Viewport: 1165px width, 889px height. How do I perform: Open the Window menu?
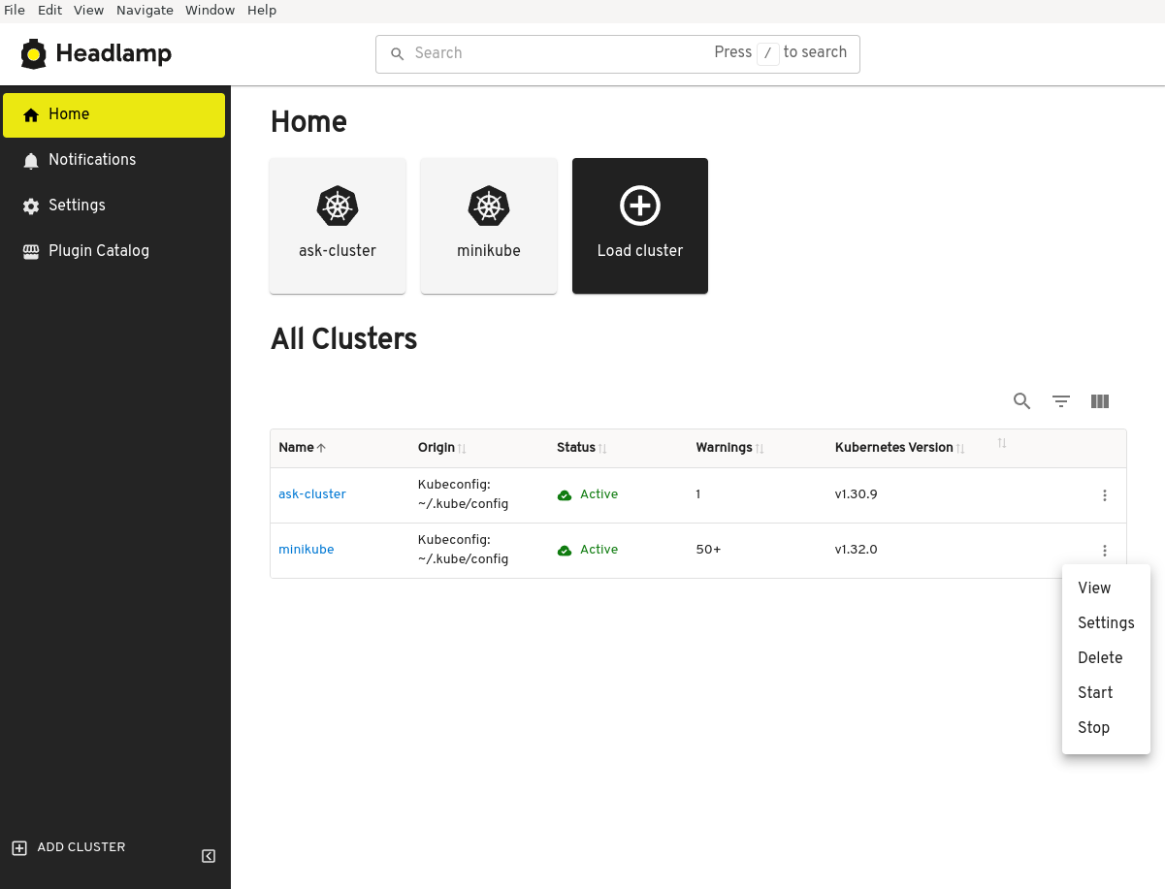point(210,11)
